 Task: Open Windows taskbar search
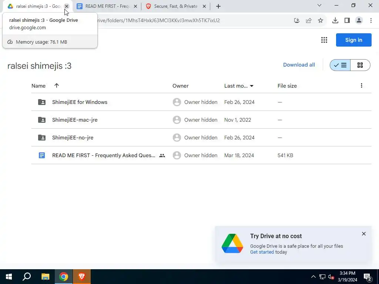tap(27, 277)
